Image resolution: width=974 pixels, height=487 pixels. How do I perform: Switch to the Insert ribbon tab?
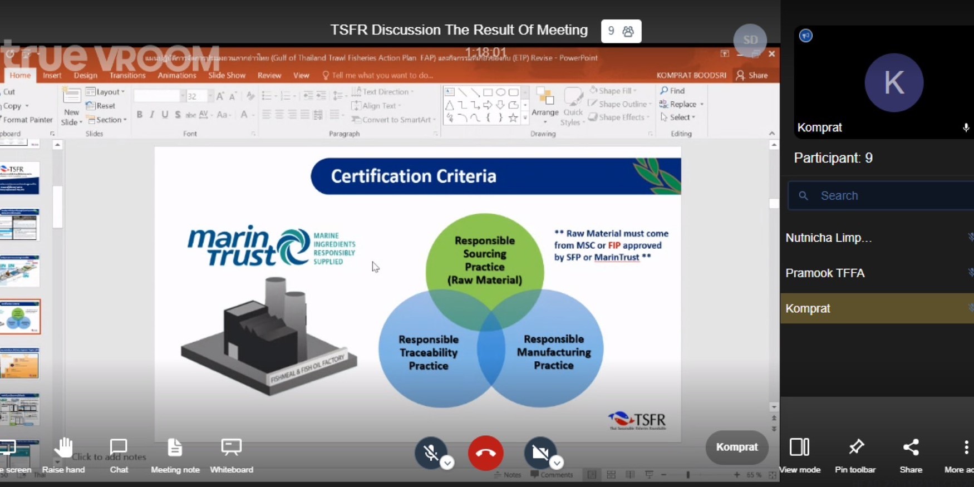(52, 75)
